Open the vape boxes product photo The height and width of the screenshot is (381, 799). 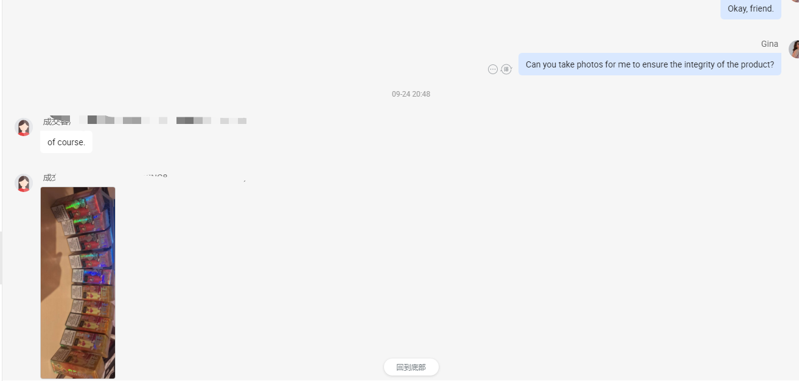tap(78, 283)
